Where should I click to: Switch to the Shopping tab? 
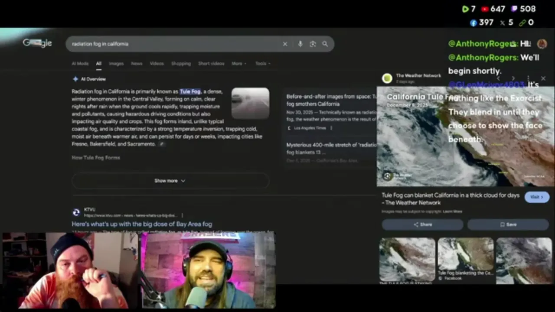[181, 63]
